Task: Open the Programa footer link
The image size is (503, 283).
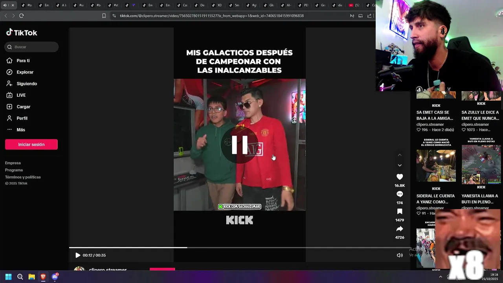Action: point(14,170)
